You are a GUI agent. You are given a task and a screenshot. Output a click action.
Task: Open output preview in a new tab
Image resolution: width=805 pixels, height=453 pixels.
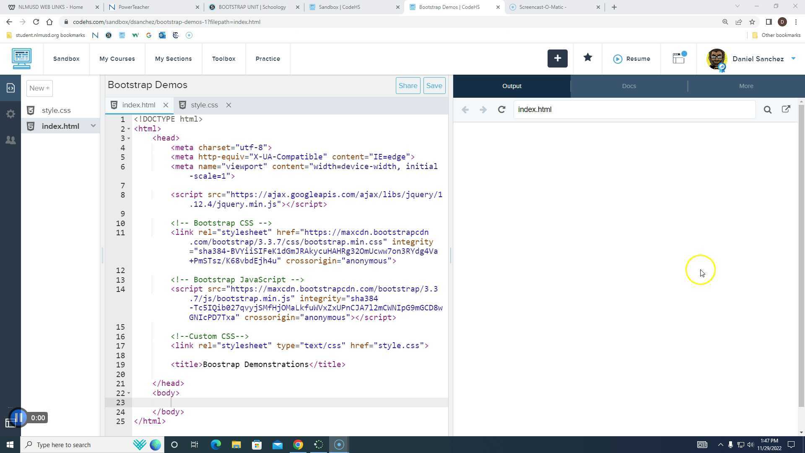(786, 109)
